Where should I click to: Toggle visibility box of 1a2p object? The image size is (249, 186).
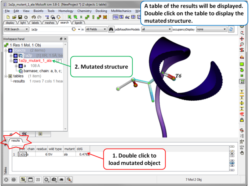click(x=16, y=56)
